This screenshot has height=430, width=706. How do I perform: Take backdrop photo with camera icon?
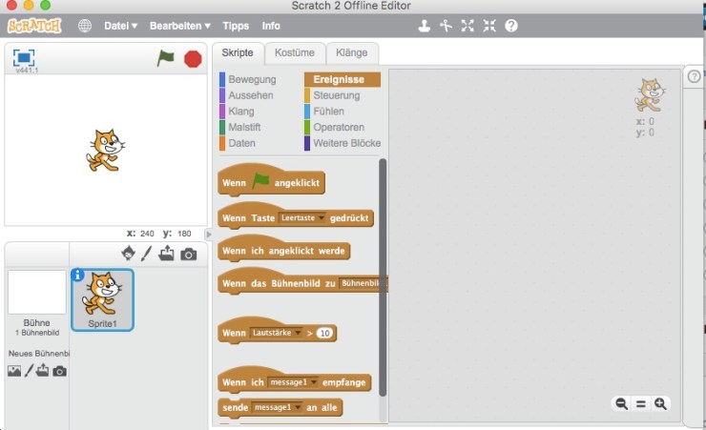[x=59, y=371]
